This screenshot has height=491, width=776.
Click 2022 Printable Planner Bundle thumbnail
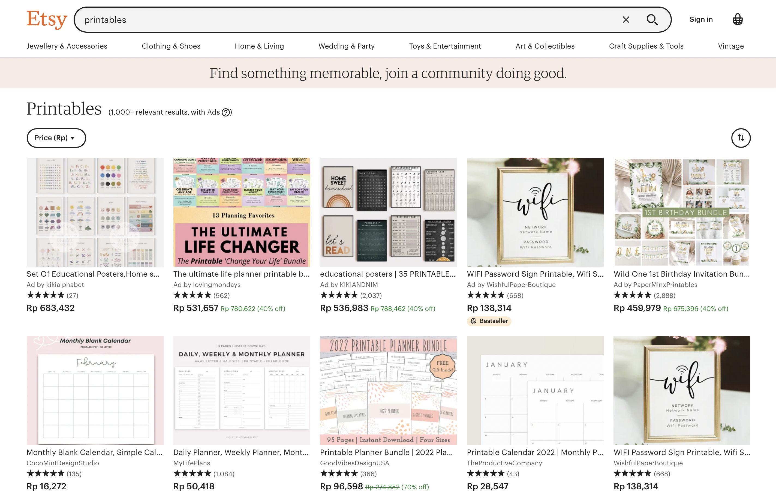click(388, 390)
